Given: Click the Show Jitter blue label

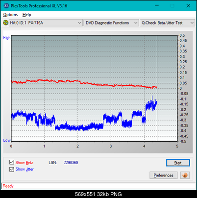Looking at the screenshot, I should point(25,169).
